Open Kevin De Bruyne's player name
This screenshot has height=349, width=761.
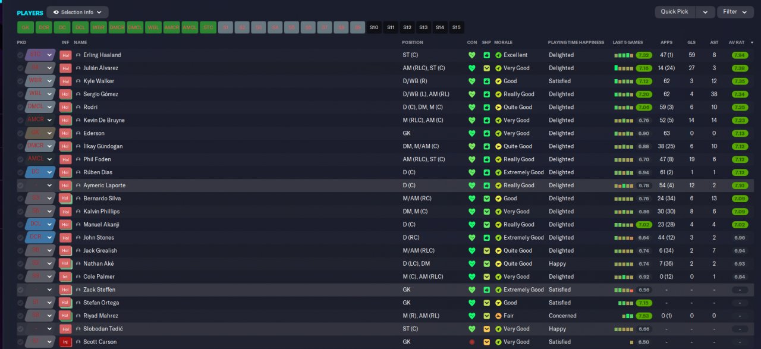coord(104,120)
